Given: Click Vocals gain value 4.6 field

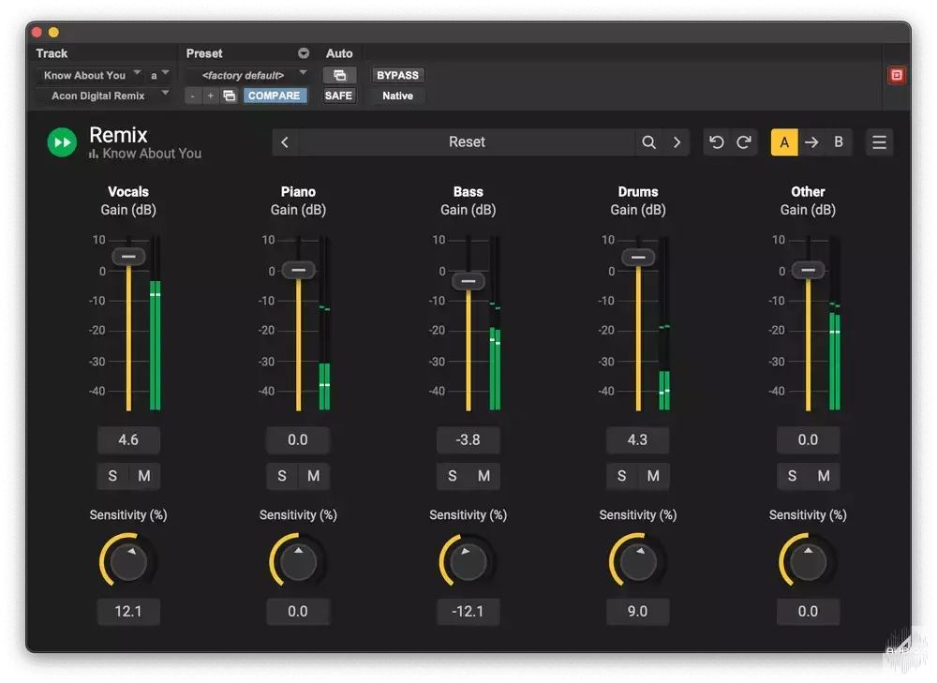Looking at the screenshot, I should click(x=128, y=439).
